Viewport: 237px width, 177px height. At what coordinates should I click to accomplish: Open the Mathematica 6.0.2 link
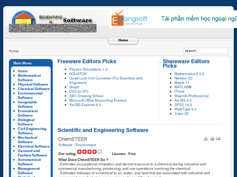(189, 74)
